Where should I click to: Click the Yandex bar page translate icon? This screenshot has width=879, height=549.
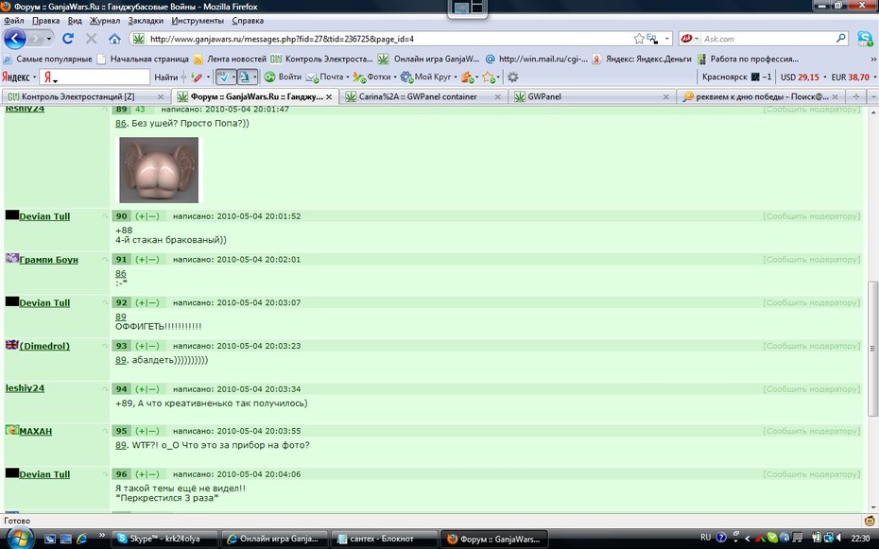point(244,77)
